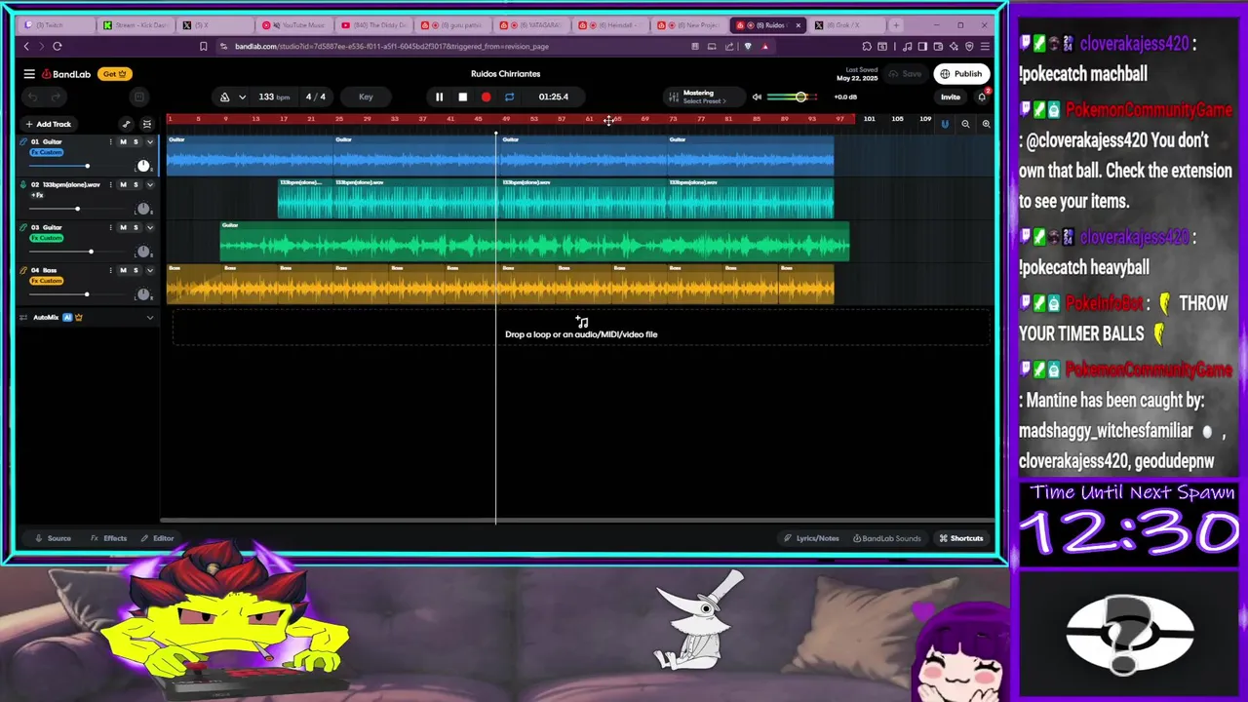1248x702 pixels.
Task: Open Fx Custom on track 03 Guitar
Action: 47,238
